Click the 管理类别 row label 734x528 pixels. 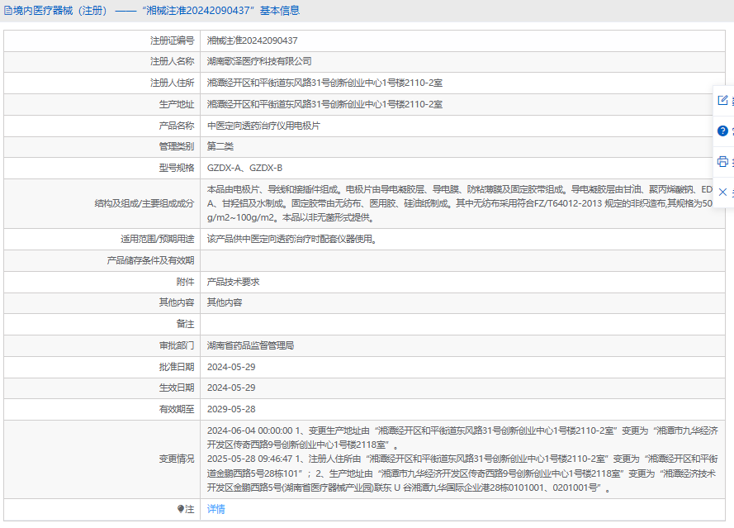pos(177,146)
